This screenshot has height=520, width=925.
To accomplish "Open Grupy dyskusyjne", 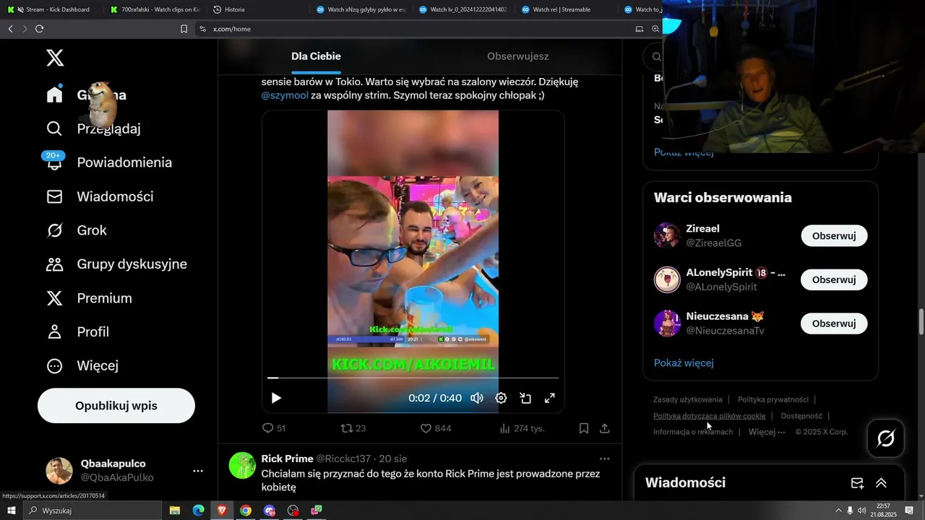I will 116,264.
